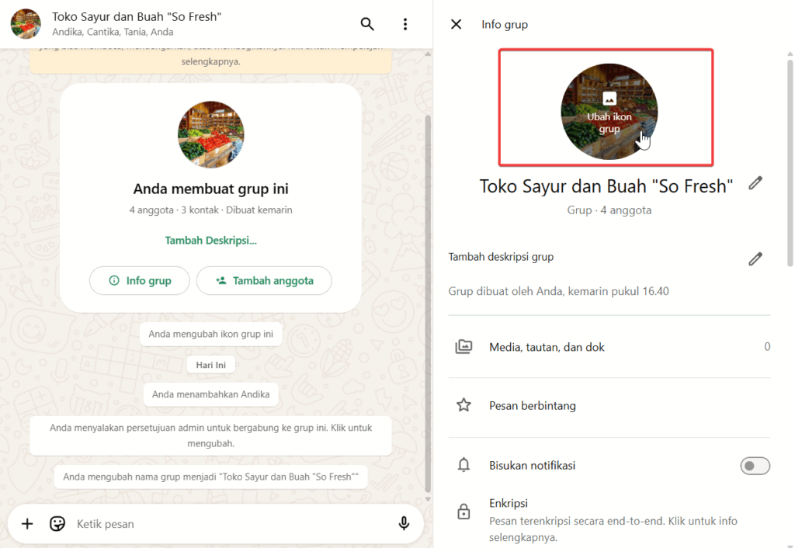Click Ubah ikon grup profile picture
The height and width of the screenshot is (548, 795).
[x=609, y=111]
